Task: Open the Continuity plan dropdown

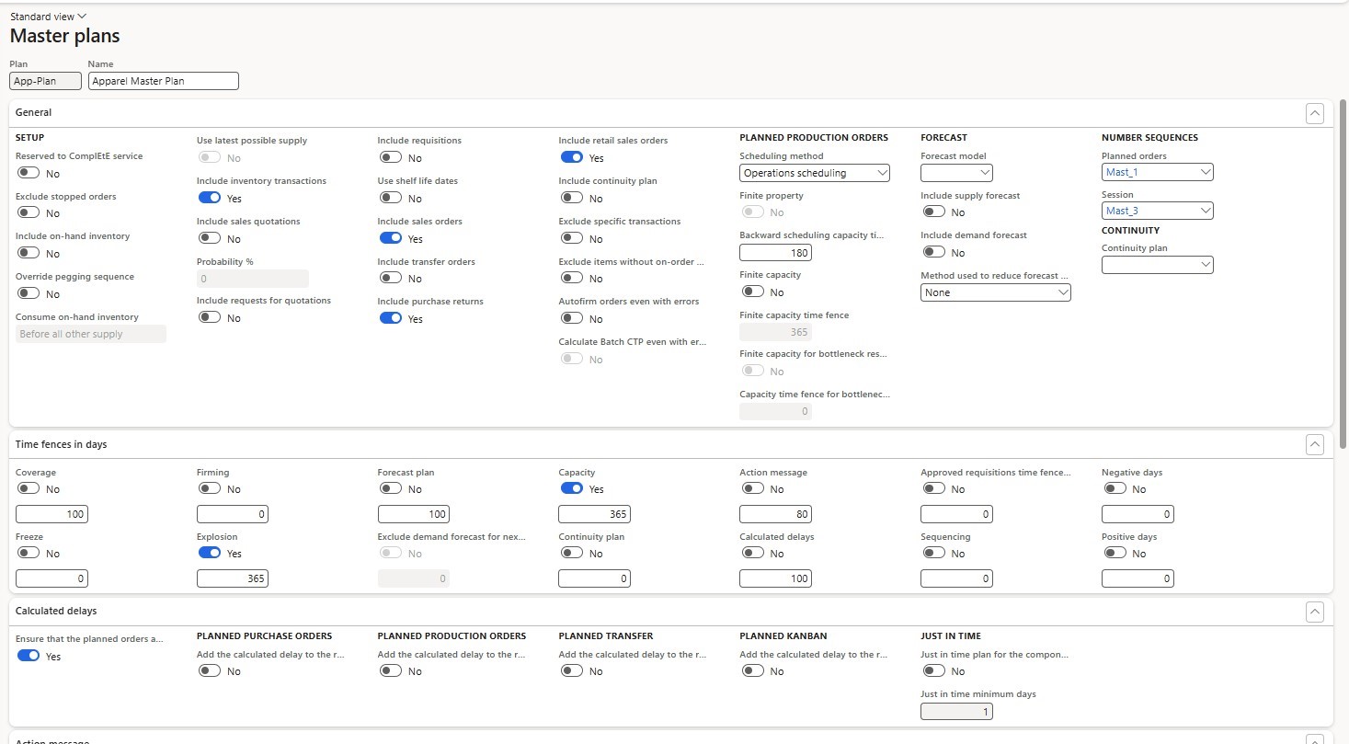Action: [1157, 265]
